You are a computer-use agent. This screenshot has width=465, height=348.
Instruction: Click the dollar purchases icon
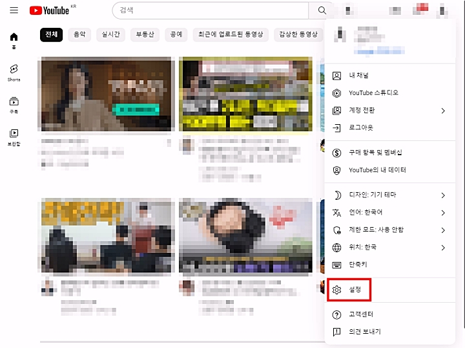click(336, 153)
